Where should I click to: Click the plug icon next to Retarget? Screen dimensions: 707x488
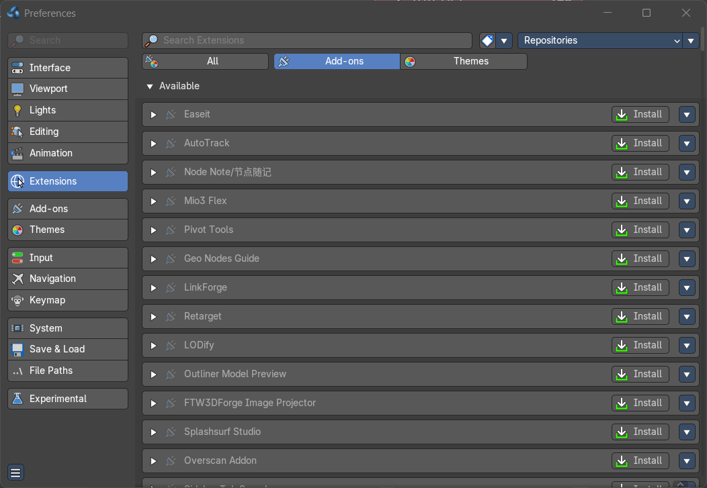pyautogui.click(x=171, y=316)
